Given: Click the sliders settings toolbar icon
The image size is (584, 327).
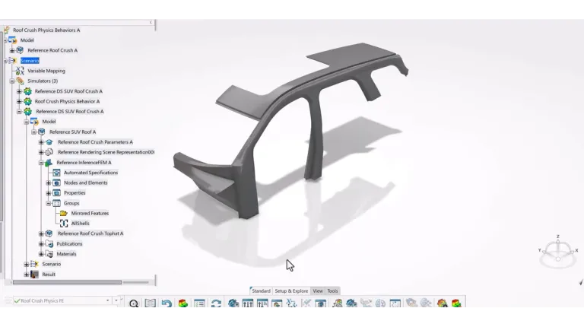Looking at the screenshot, I should click(x=248, y=303).
